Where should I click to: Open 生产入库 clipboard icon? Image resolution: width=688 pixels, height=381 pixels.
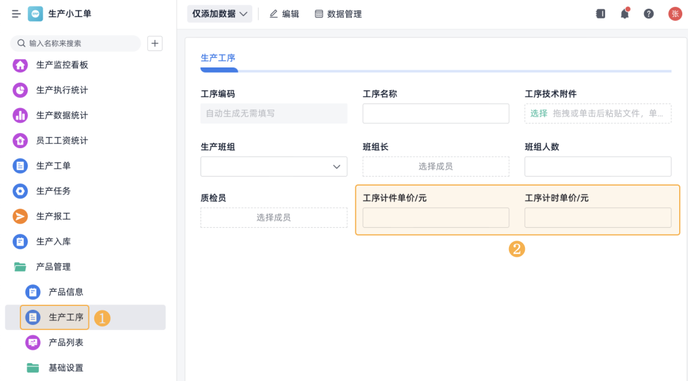tap(20, 242)
